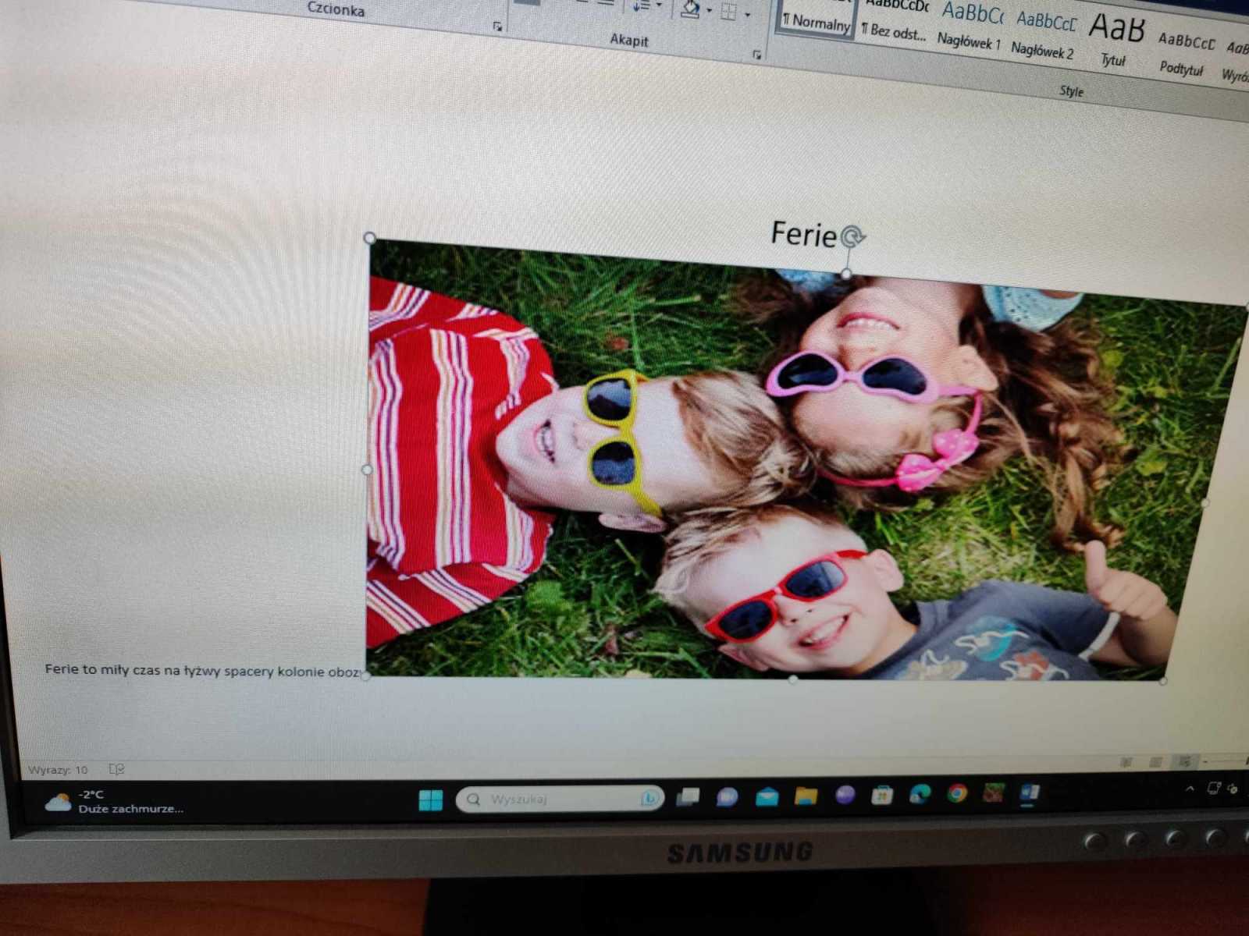Click the bottom-middle resize handle of the picture
Image resolution: width=1249 pixels, height=936 pixels.
(x=793, y=679)
